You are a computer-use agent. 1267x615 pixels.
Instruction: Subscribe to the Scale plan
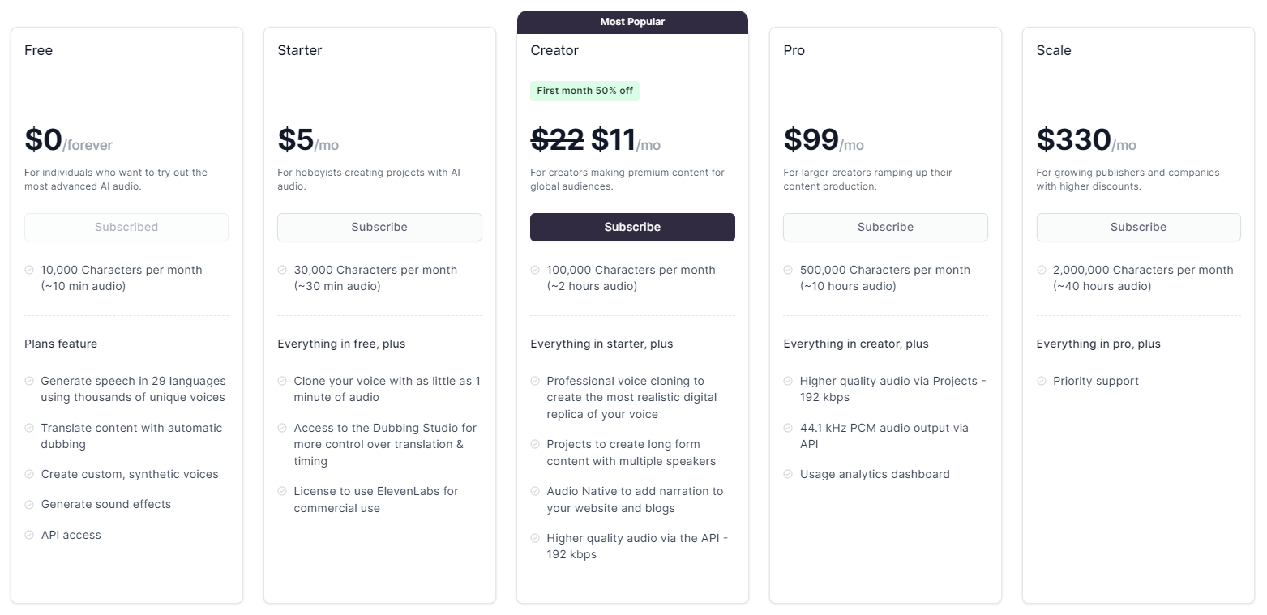point(1138,227)
